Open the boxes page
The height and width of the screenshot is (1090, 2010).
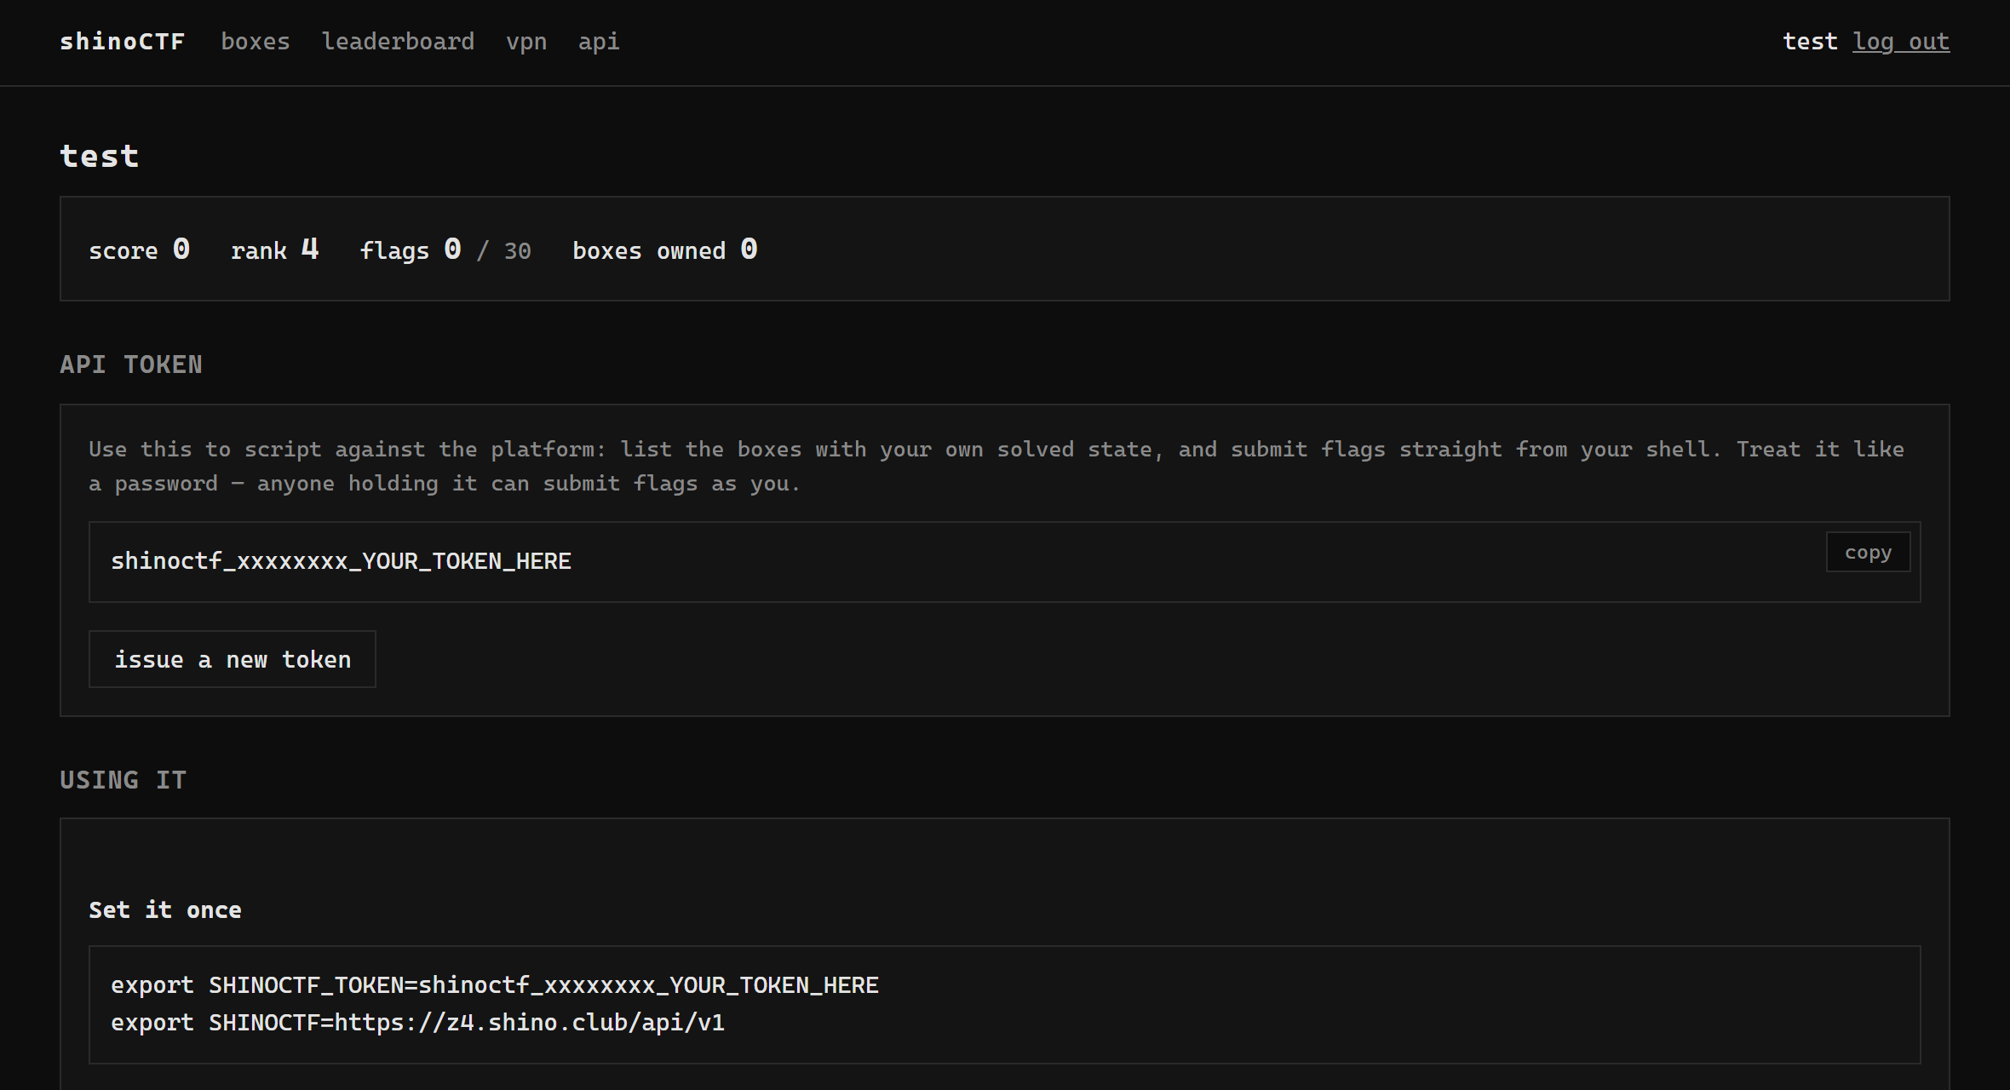click(256, 42)
